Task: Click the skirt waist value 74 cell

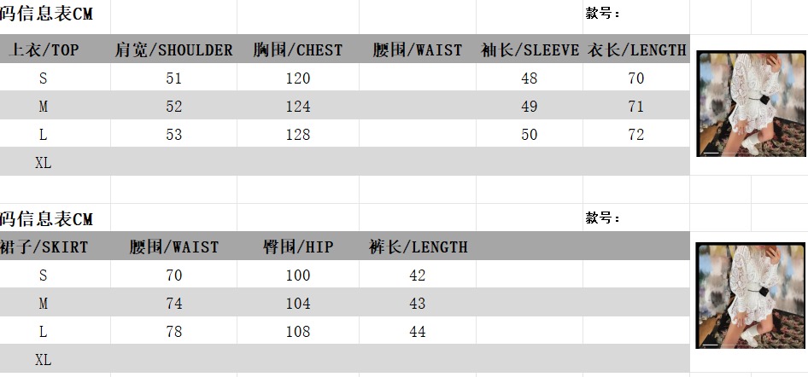Action: pos(174,304)
